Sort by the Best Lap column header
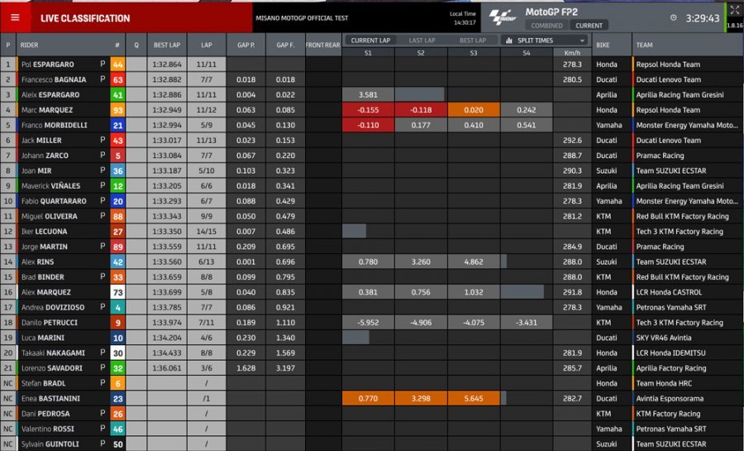 [167, 45]
